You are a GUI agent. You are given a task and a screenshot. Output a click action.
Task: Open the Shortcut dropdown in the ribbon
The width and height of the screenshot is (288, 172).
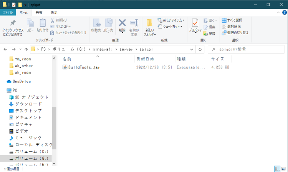tap(171, 27)
